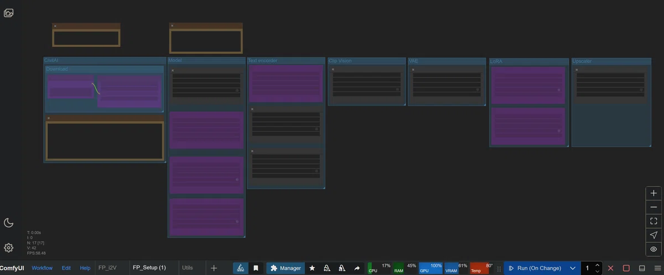Click the VRAM usage monitor
This screenshot has width=664, height=275.
click(x=456, y=268)
